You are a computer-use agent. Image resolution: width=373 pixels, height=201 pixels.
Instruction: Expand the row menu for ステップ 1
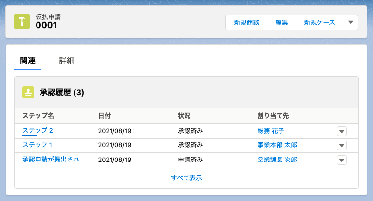[x=342, y=145]
